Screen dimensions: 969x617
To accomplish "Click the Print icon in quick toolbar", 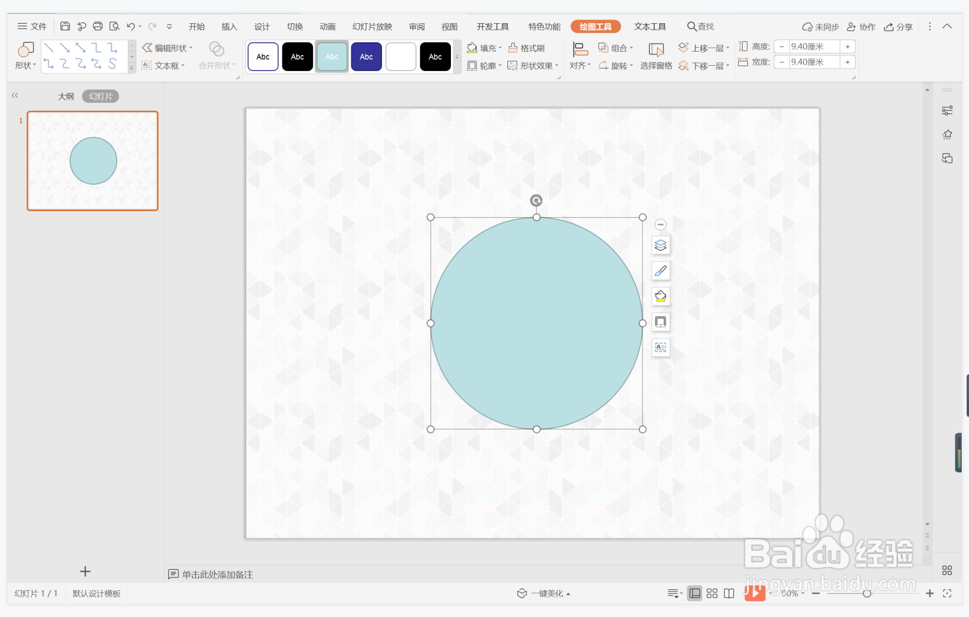I will (98, 26).
